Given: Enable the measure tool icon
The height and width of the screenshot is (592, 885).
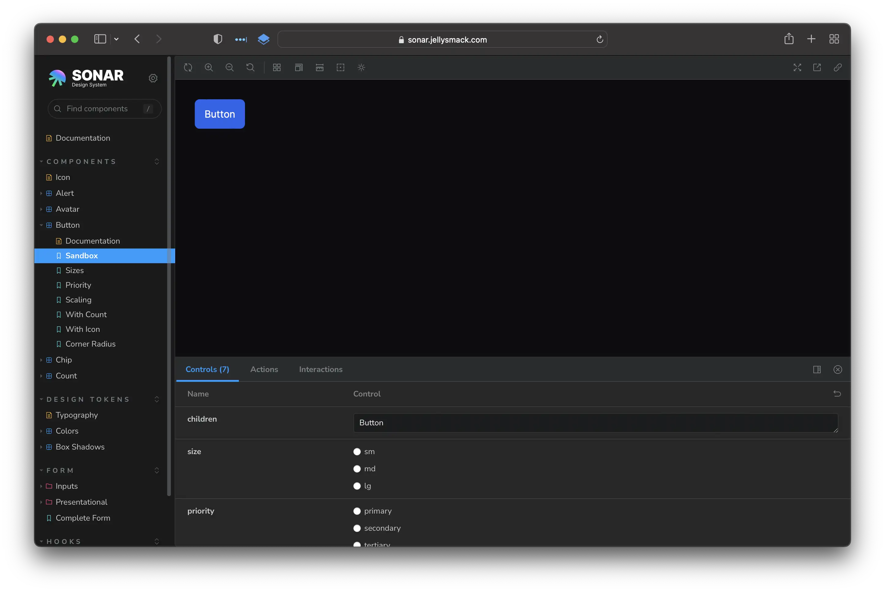Looking at the screenshot, I should point(319,68).
